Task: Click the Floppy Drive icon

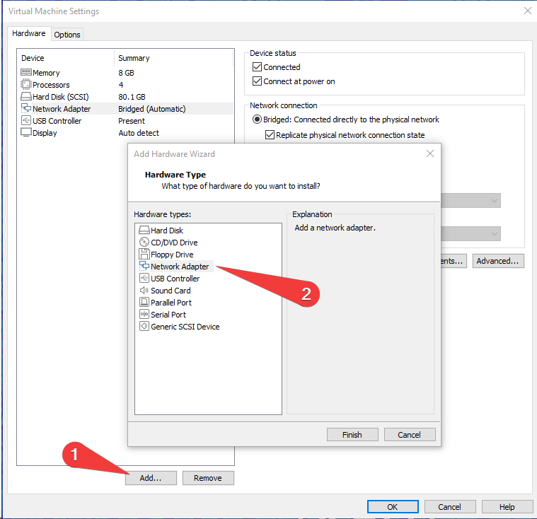Action: (x=144, y=254)
